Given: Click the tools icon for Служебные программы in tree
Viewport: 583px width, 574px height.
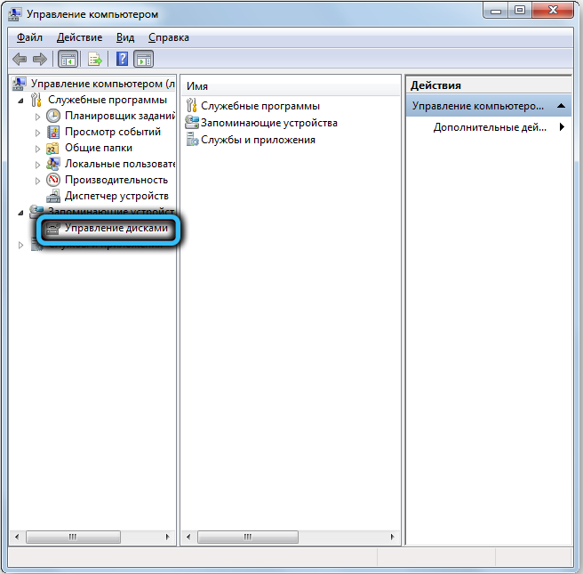Looking at the screenshot, I should point(36,100).
